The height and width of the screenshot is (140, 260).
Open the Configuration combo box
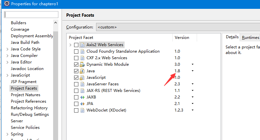(x=177, y=27)
